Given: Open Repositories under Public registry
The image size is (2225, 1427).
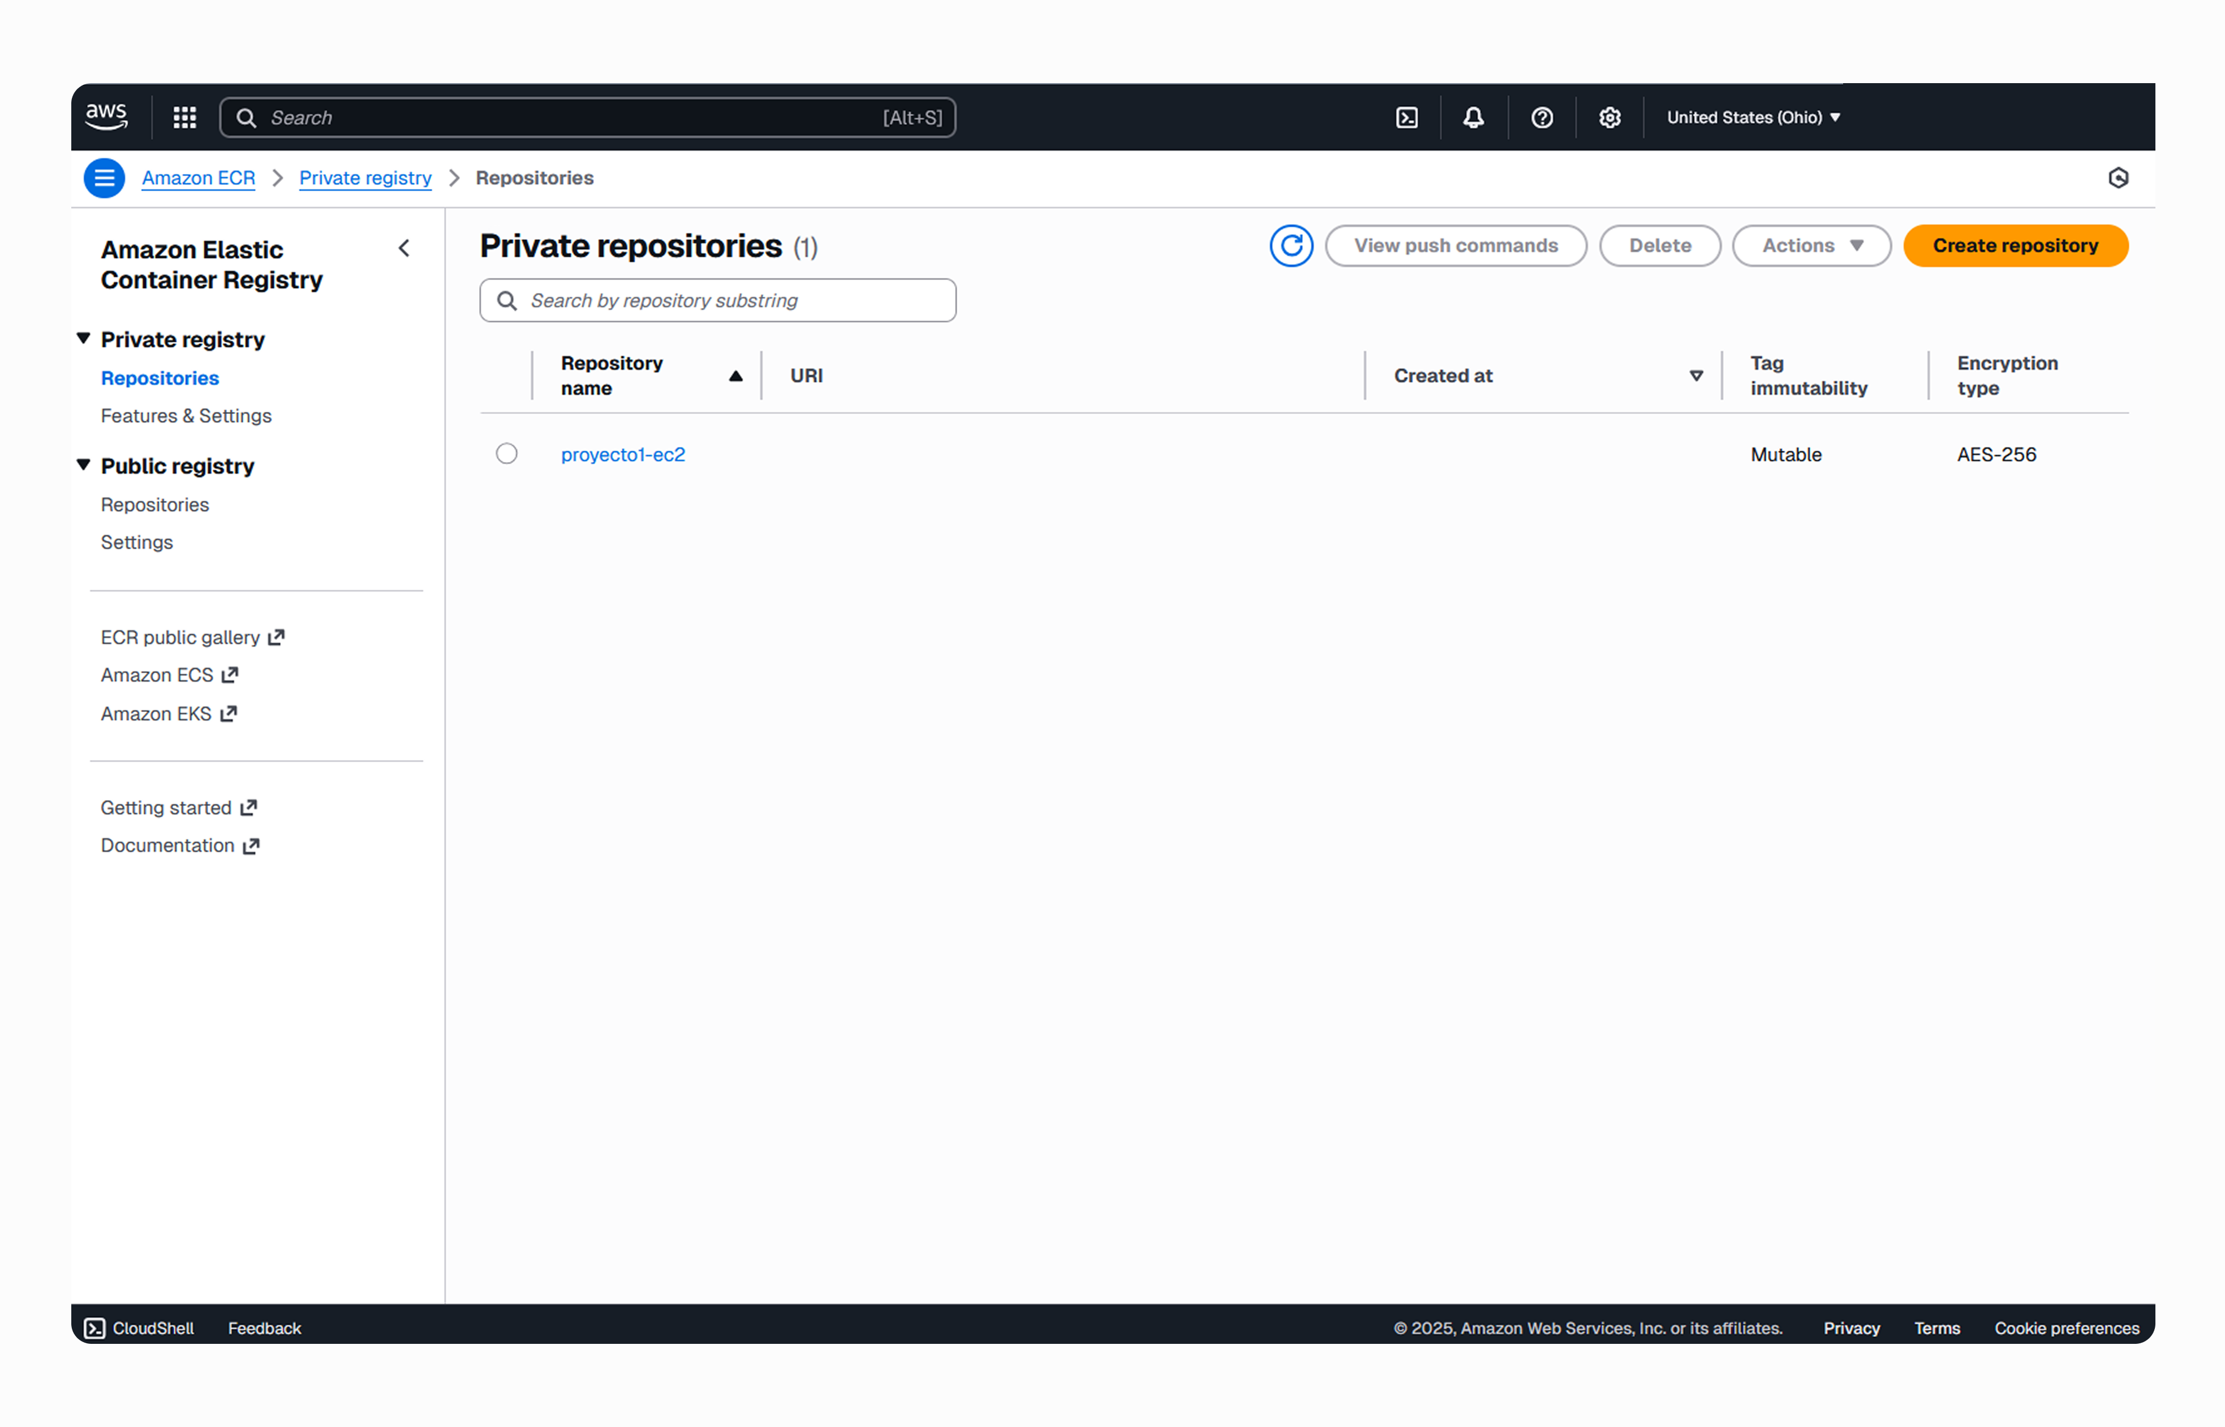Looking at the screenshot, I should (x=155, y=505).
